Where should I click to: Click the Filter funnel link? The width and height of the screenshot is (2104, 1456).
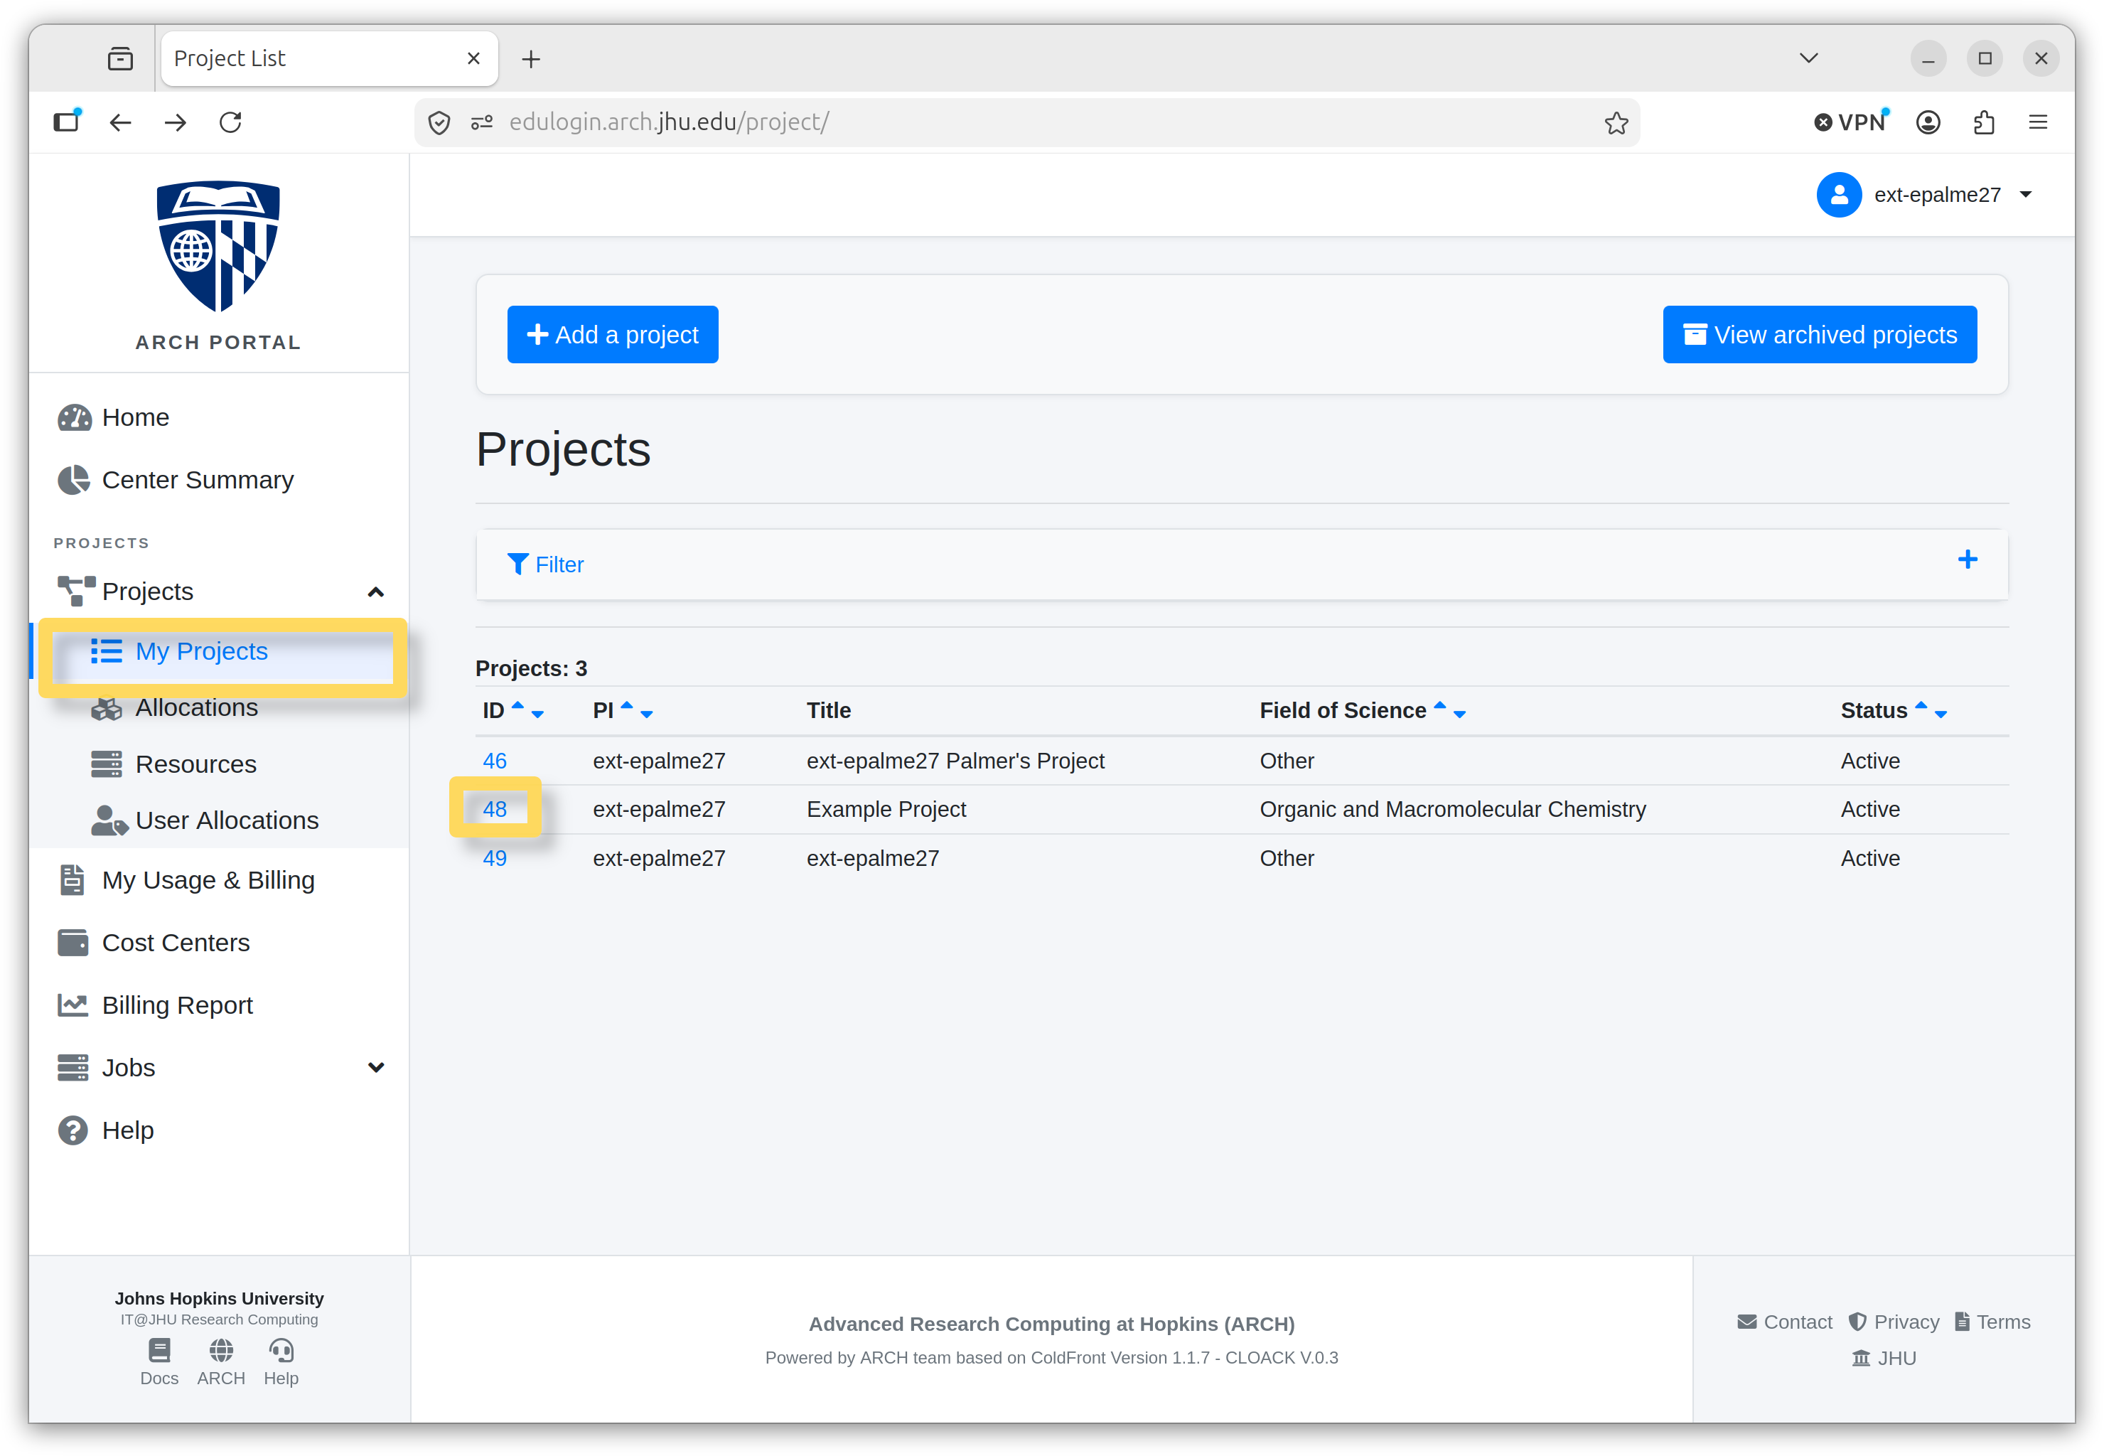[x=545, y=564]
